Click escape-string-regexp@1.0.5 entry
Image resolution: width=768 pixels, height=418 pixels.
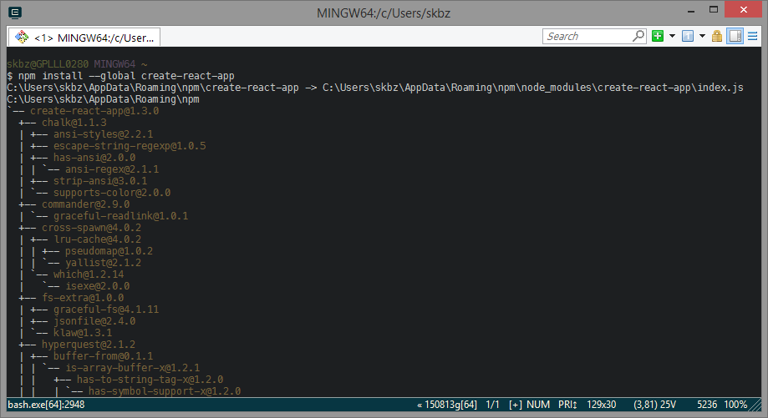[x=130, y=146]
